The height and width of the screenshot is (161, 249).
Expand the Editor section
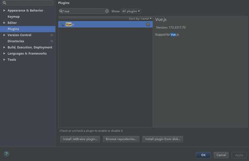[4, 23]
